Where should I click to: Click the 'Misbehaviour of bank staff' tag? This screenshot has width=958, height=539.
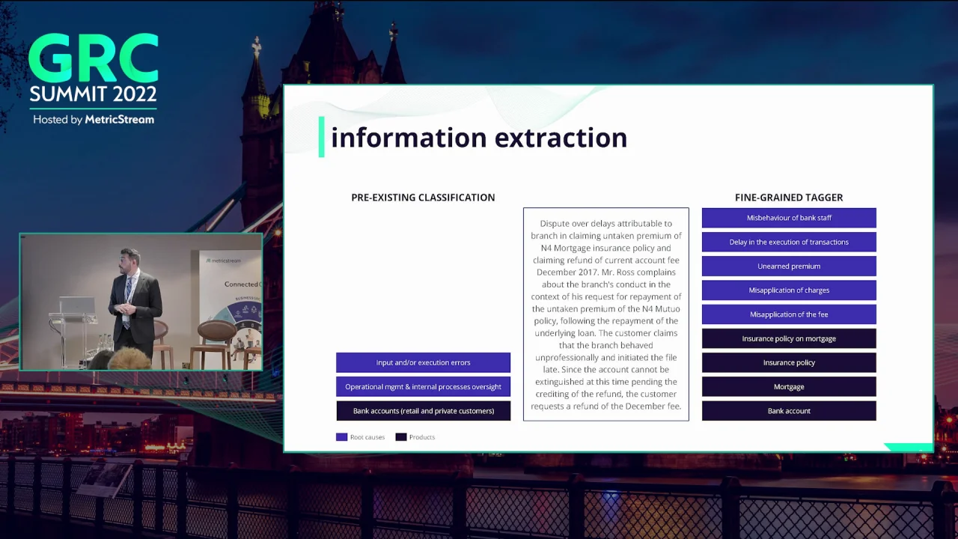tap(789, 218)
